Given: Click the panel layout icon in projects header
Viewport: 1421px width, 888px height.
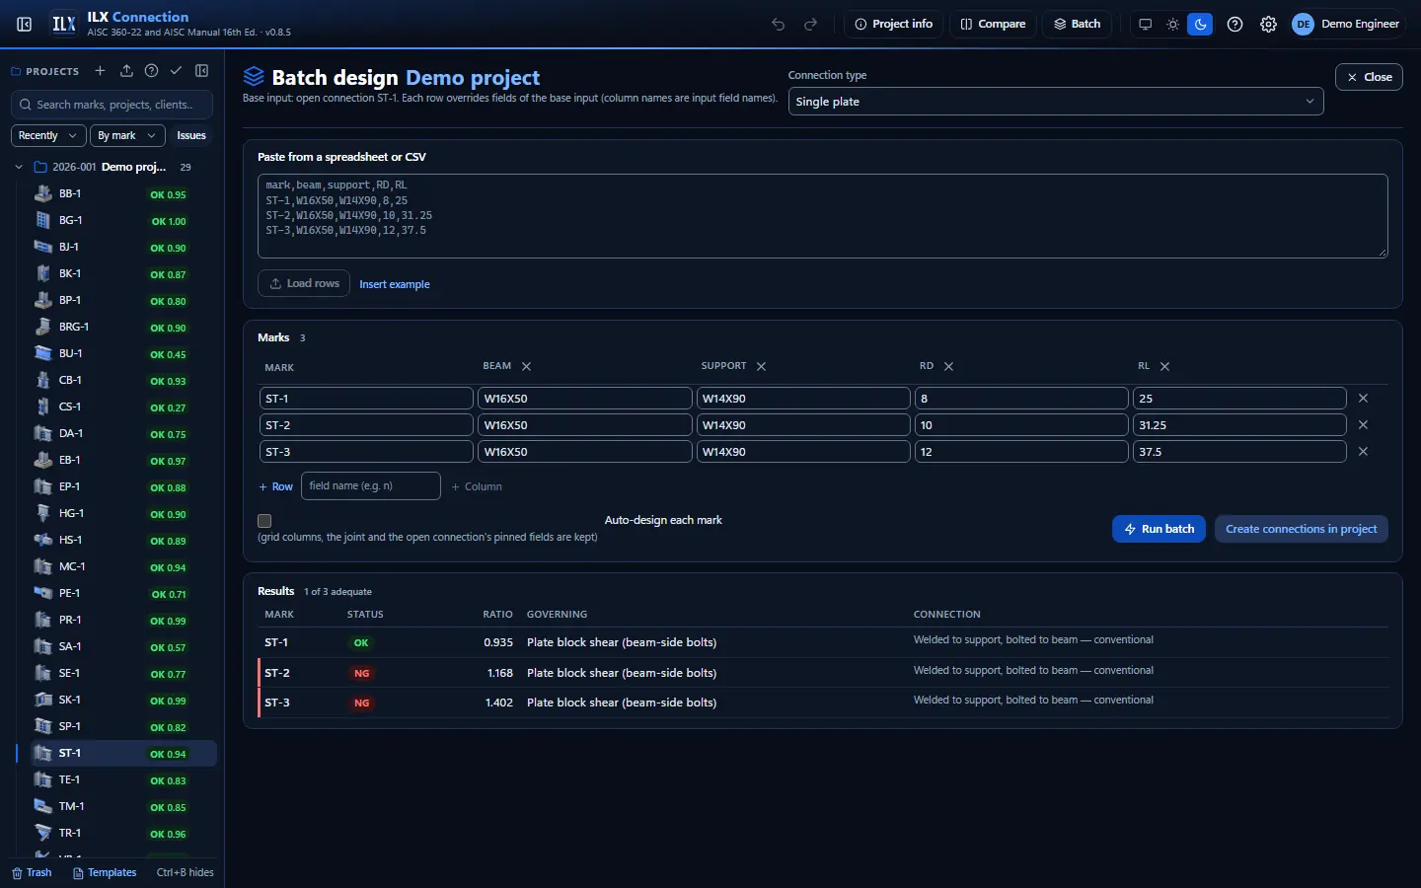Looking at the screenshot, I should coord(202,71).
